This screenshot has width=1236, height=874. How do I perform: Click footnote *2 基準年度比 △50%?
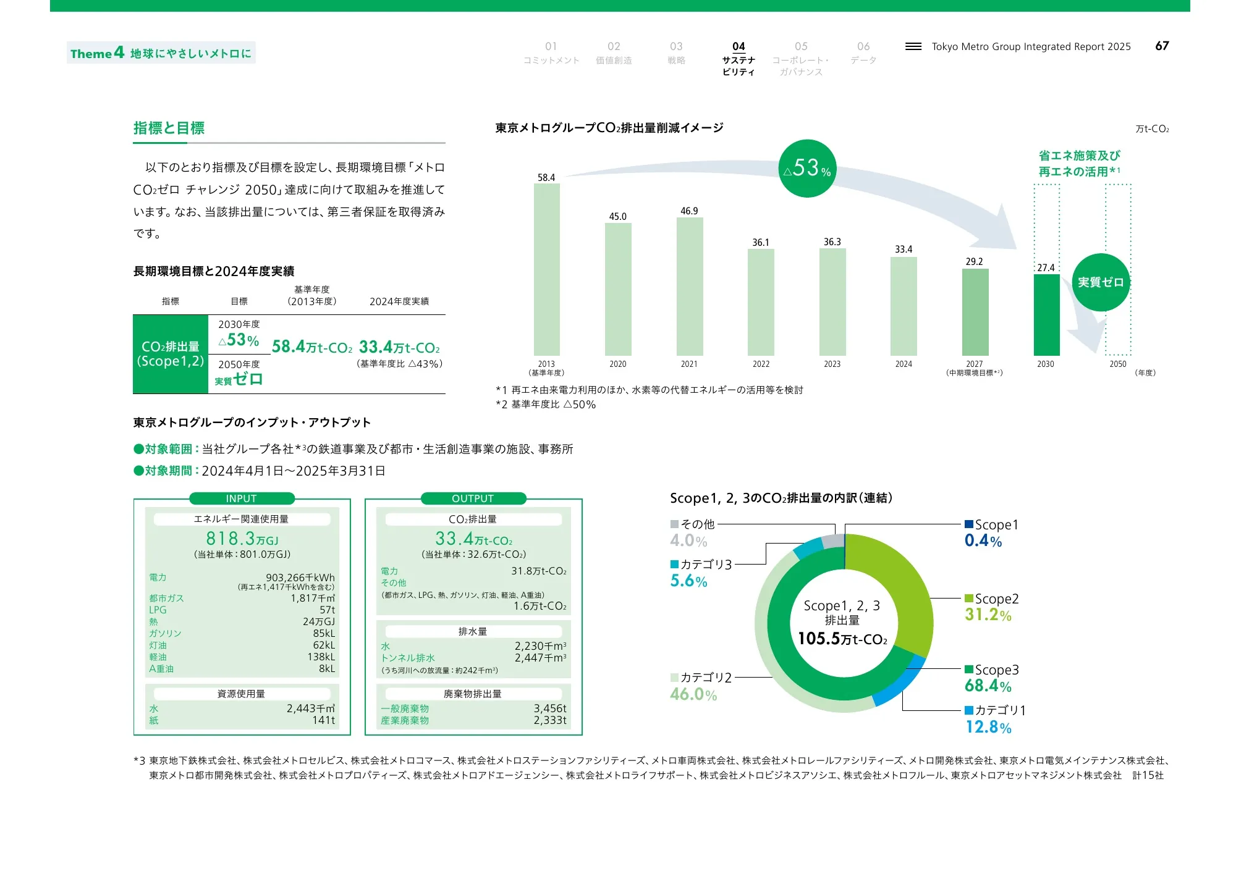click(546, 405)
